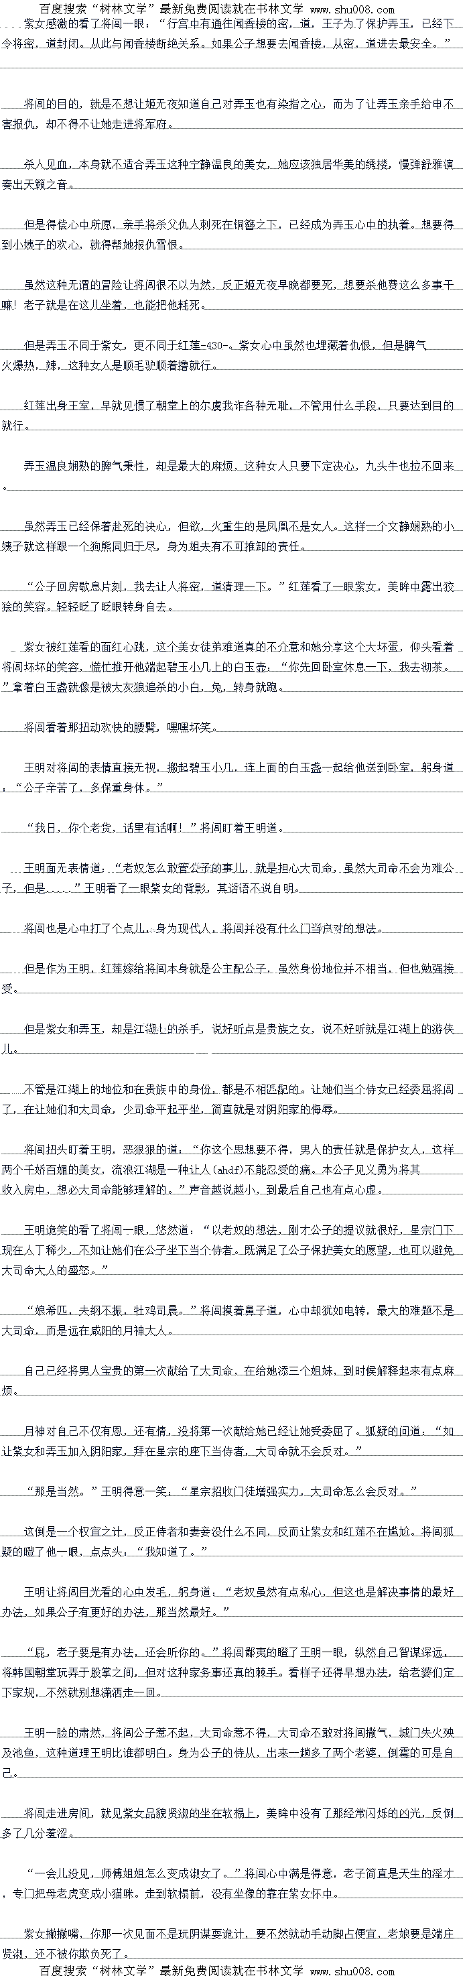469x1980 pixels.
Task: Click the line starting 将闾也是心中打了个点儿
Action: tap(203, 928)
